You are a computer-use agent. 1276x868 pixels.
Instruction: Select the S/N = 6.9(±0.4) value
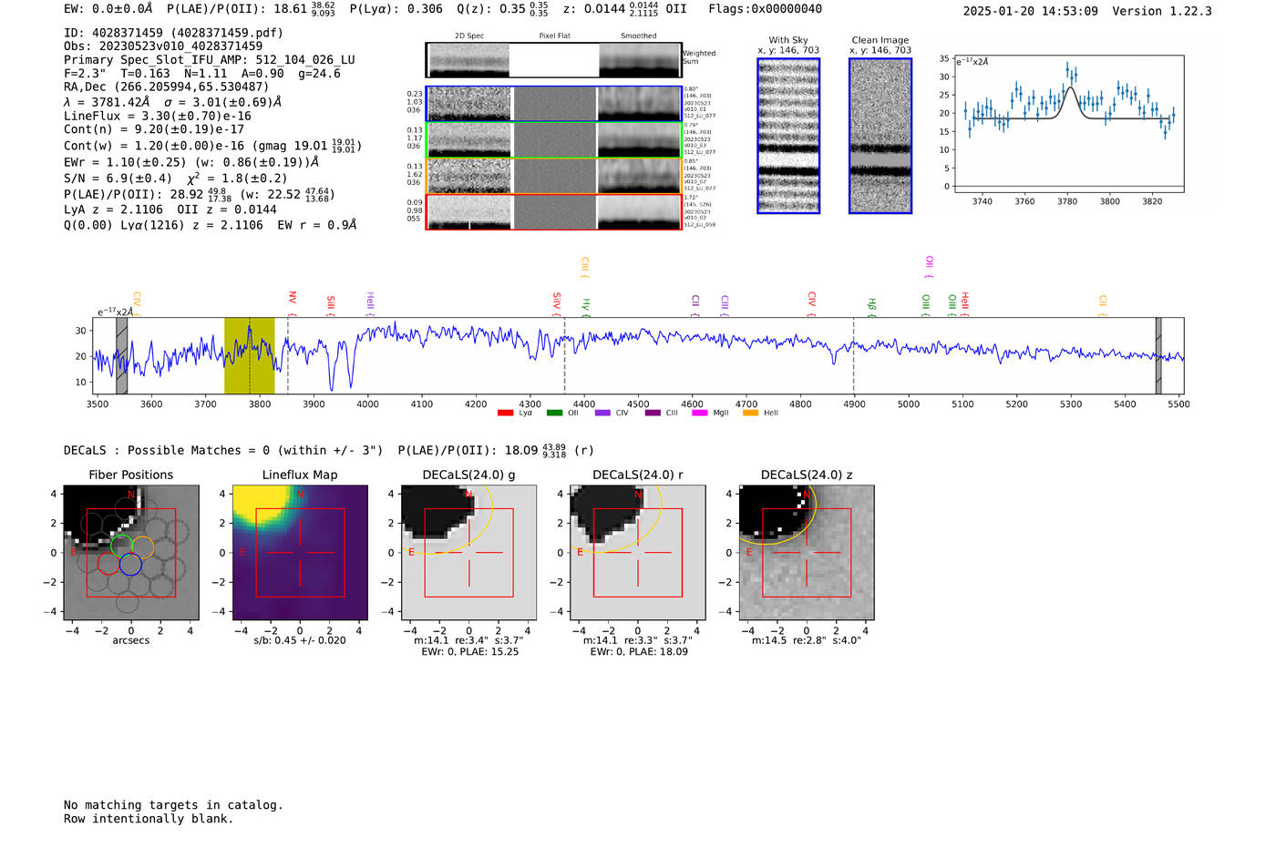point(118,179)
